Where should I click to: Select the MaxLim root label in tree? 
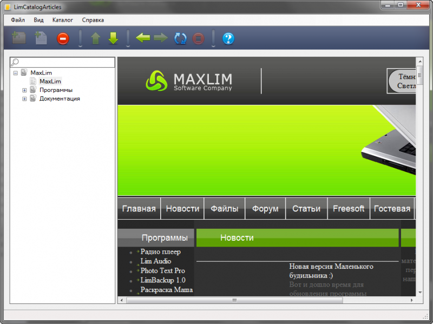(41, 72)
